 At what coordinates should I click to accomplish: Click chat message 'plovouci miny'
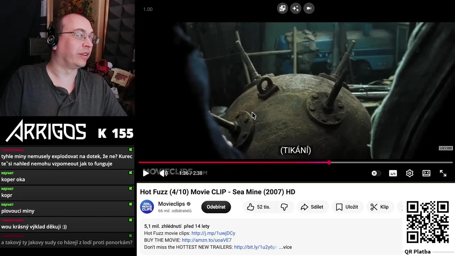pyautogui.click(x=18, y=211)
